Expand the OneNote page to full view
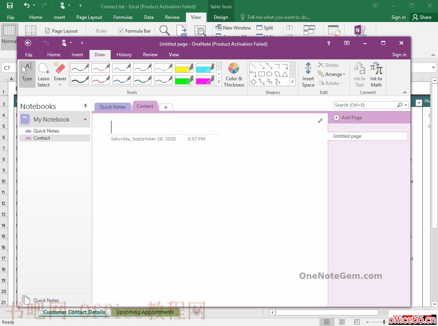The width and height of the screenshot is (438, 326). point(320,120)
